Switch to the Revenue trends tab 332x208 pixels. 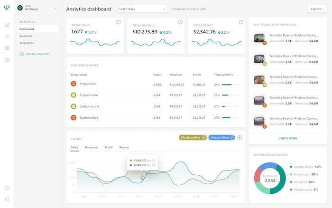[x=91, y=147]
